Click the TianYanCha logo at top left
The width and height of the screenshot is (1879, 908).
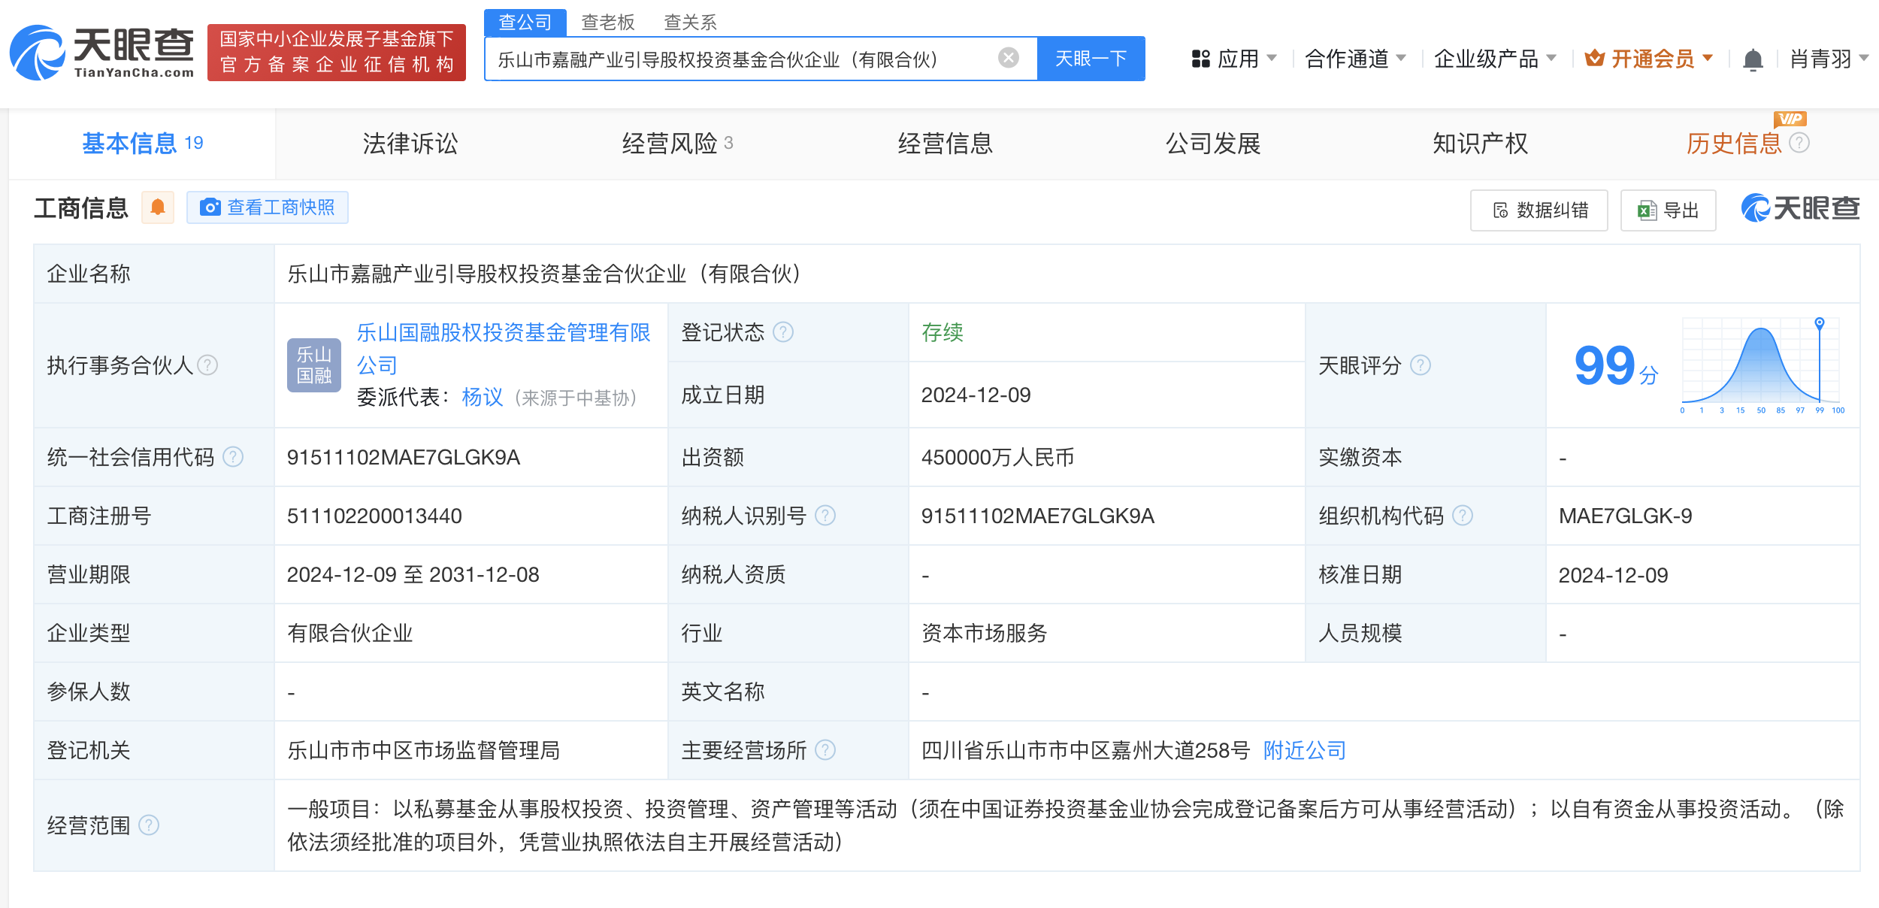coord(101,53)
